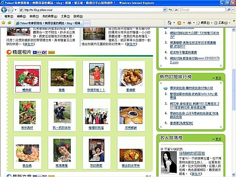The width and height of the screenshot is (236, 177).
Task: Show more toolbar commands via » chevron
Action: click(x=234, y=21)
